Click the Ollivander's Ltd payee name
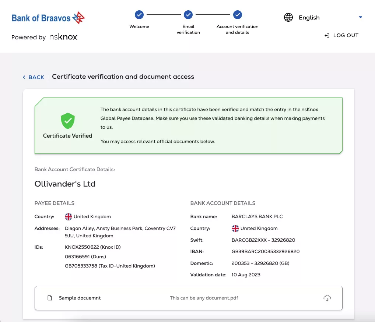 point(65,184)
